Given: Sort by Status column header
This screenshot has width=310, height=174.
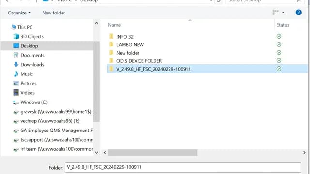Looking at the screenshot, I should (x=283, y=25).
